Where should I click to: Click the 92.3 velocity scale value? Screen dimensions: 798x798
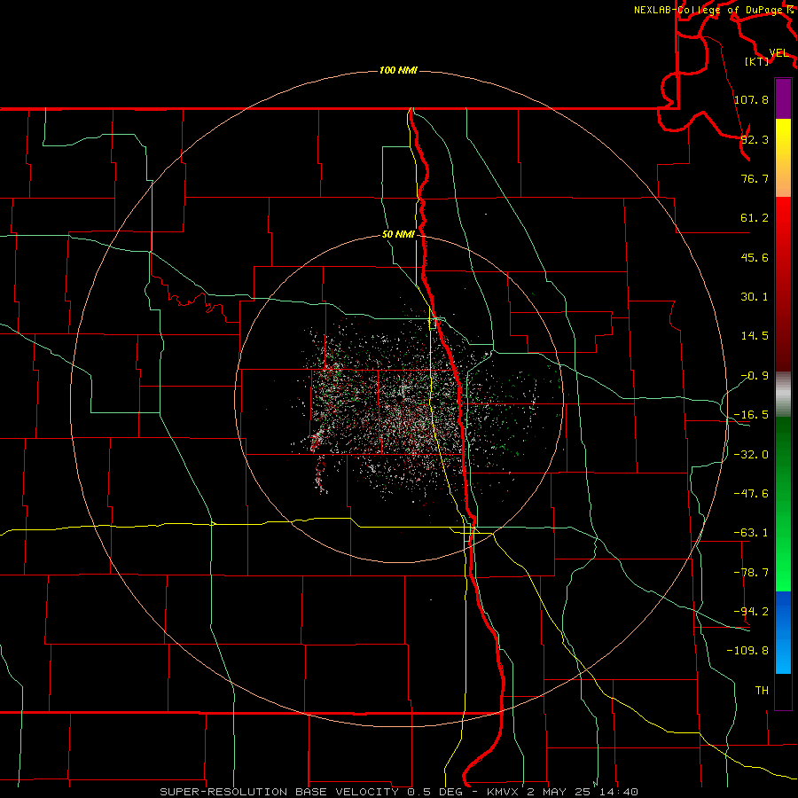(x=755, y=139)
